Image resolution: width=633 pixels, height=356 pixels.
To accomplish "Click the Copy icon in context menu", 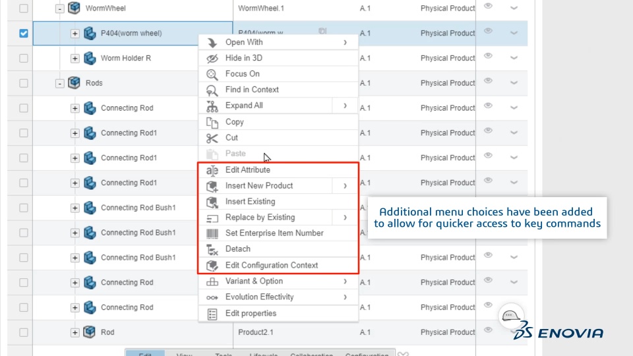I will [212, 122].
